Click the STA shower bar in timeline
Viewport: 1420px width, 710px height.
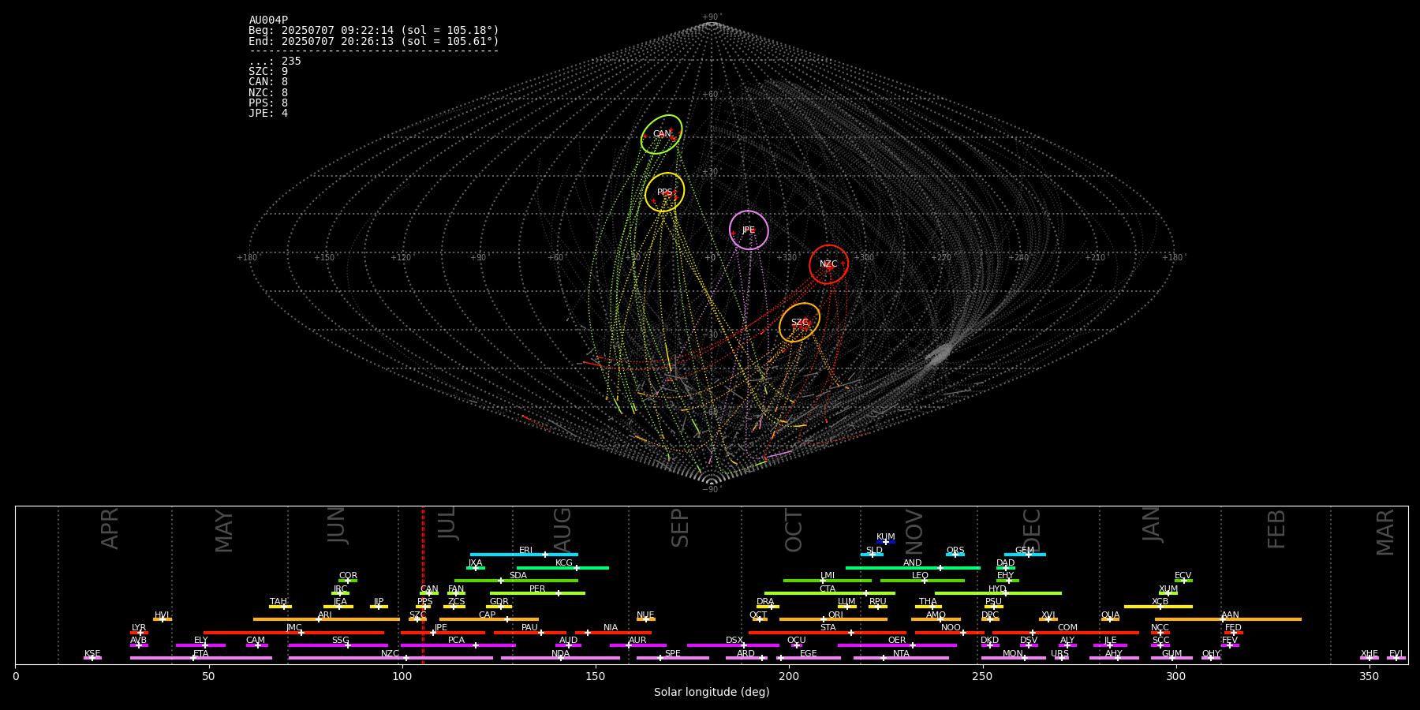tap(828, 632)
